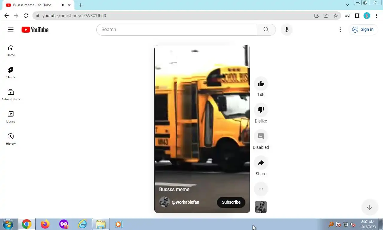
Task: Go forward in Chrome
Action: pyautogui.click(x=16, y=16)
